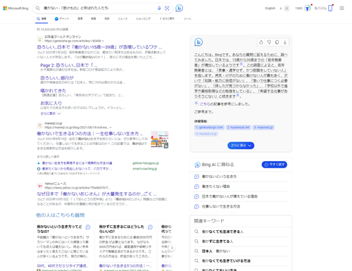Switch to the Chat tab
This screenshot has width=352, height=271.
(62, 18)
